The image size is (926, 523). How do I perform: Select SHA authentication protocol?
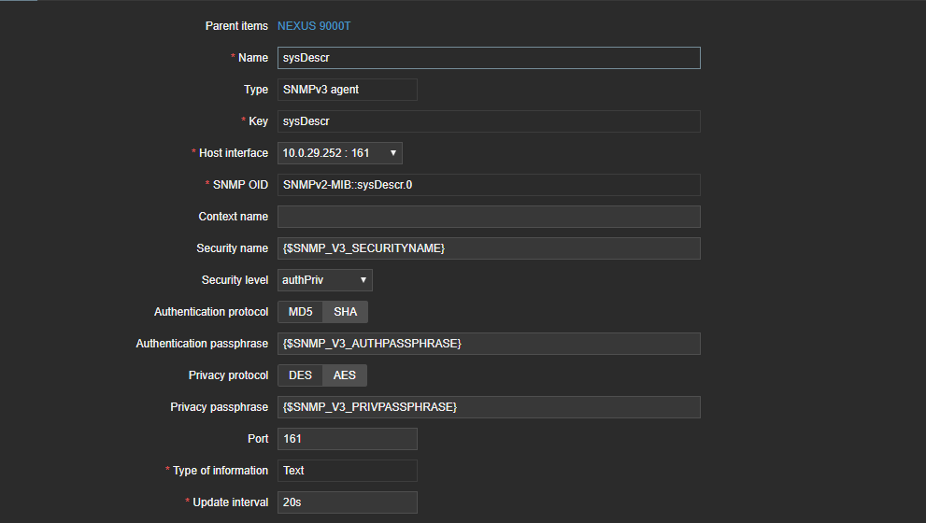click(346, 312)
